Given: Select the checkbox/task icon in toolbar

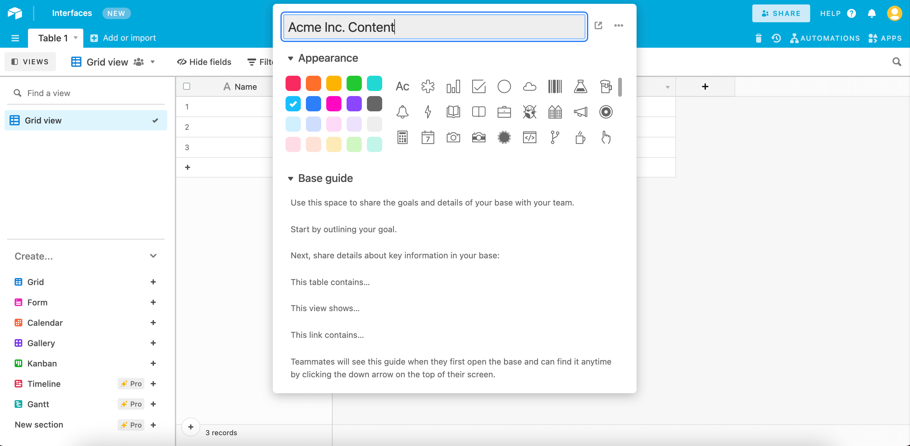Looking at the screenshot, I should click(x=478, y=86).
